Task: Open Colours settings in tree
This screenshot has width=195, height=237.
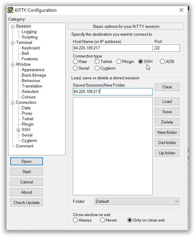Action: point(29,97)
